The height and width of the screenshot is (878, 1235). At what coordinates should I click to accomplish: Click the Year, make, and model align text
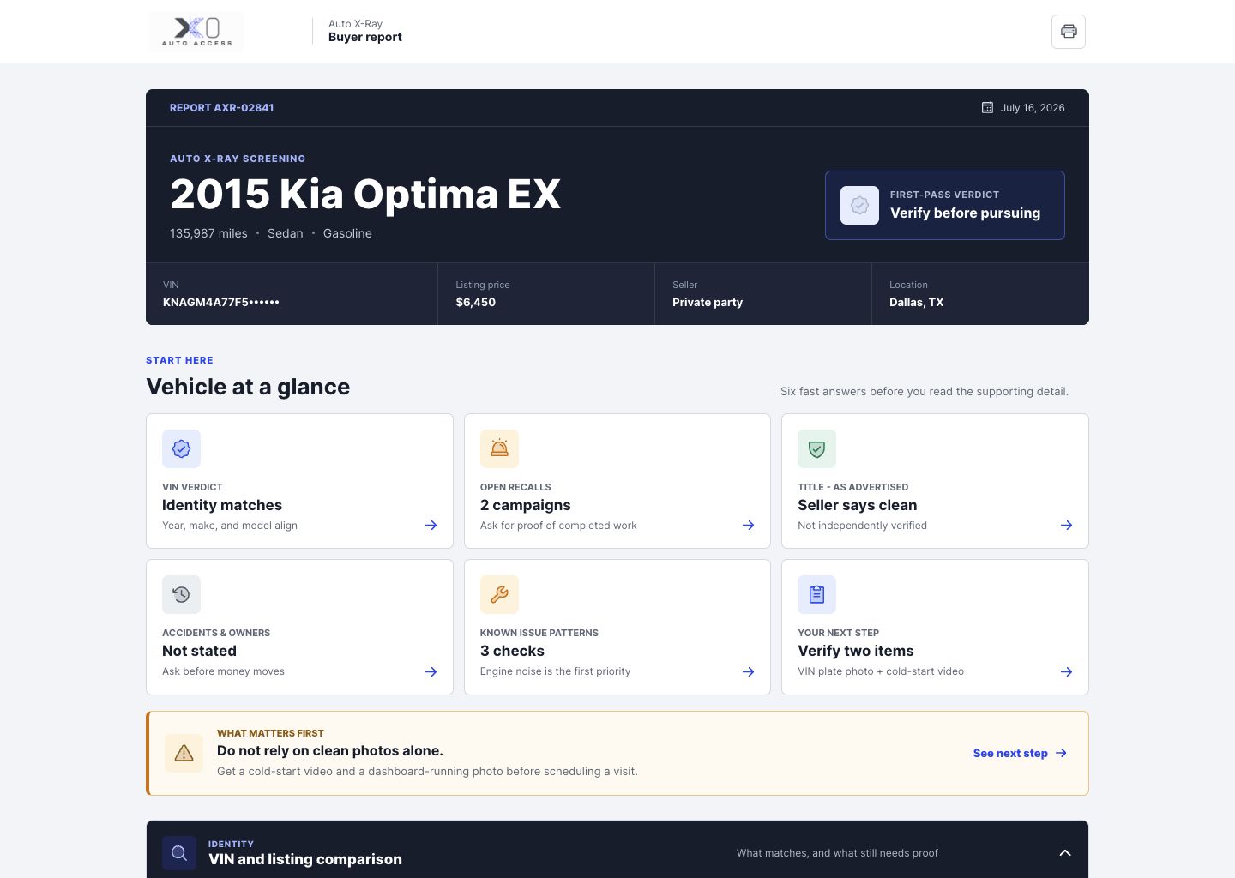(230, 526)
